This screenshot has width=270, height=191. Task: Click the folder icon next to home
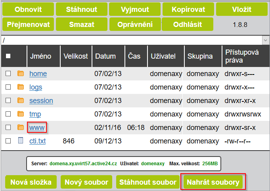click(21, 73)
